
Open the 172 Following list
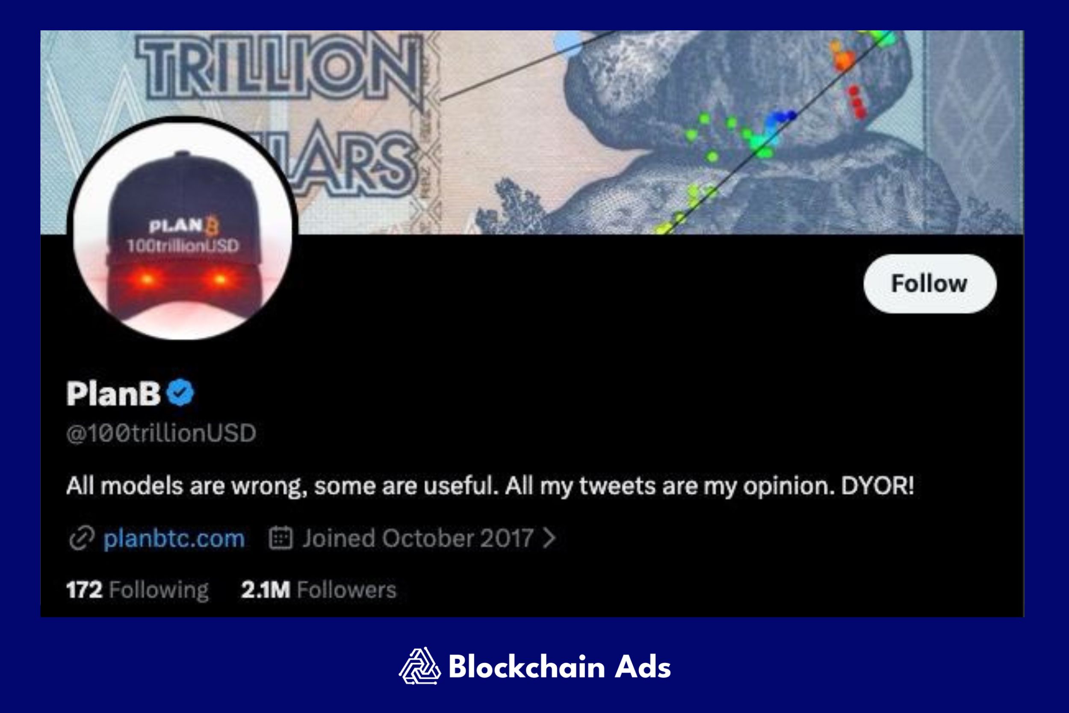[x=137, y=590]
